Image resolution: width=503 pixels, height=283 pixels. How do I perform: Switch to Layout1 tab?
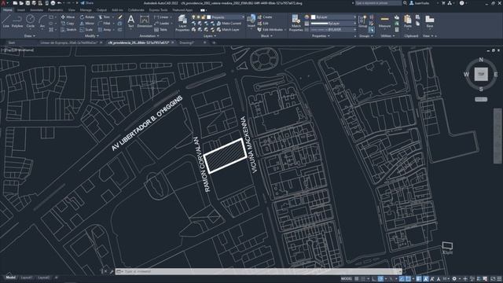[x=27, y=277]
